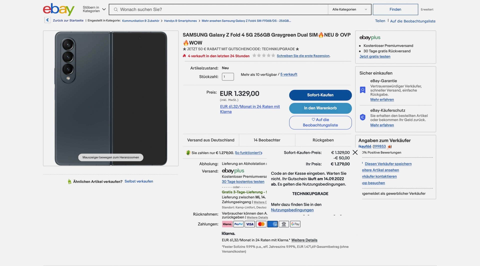Click the eBay logo
Image resolution: width=480 pixels, height=266 pixels.
point(59,10)
